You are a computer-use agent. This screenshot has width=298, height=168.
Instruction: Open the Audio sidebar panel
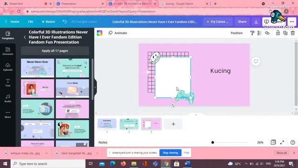click(x=8, y=98)
